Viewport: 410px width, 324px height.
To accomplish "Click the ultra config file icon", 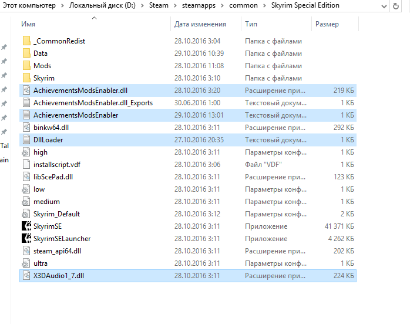I will tap(26, 263).
